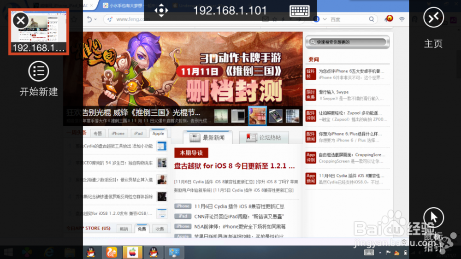
Task: Click the Wi-Fi icon in browser toolbar
Action: [402, 19]
